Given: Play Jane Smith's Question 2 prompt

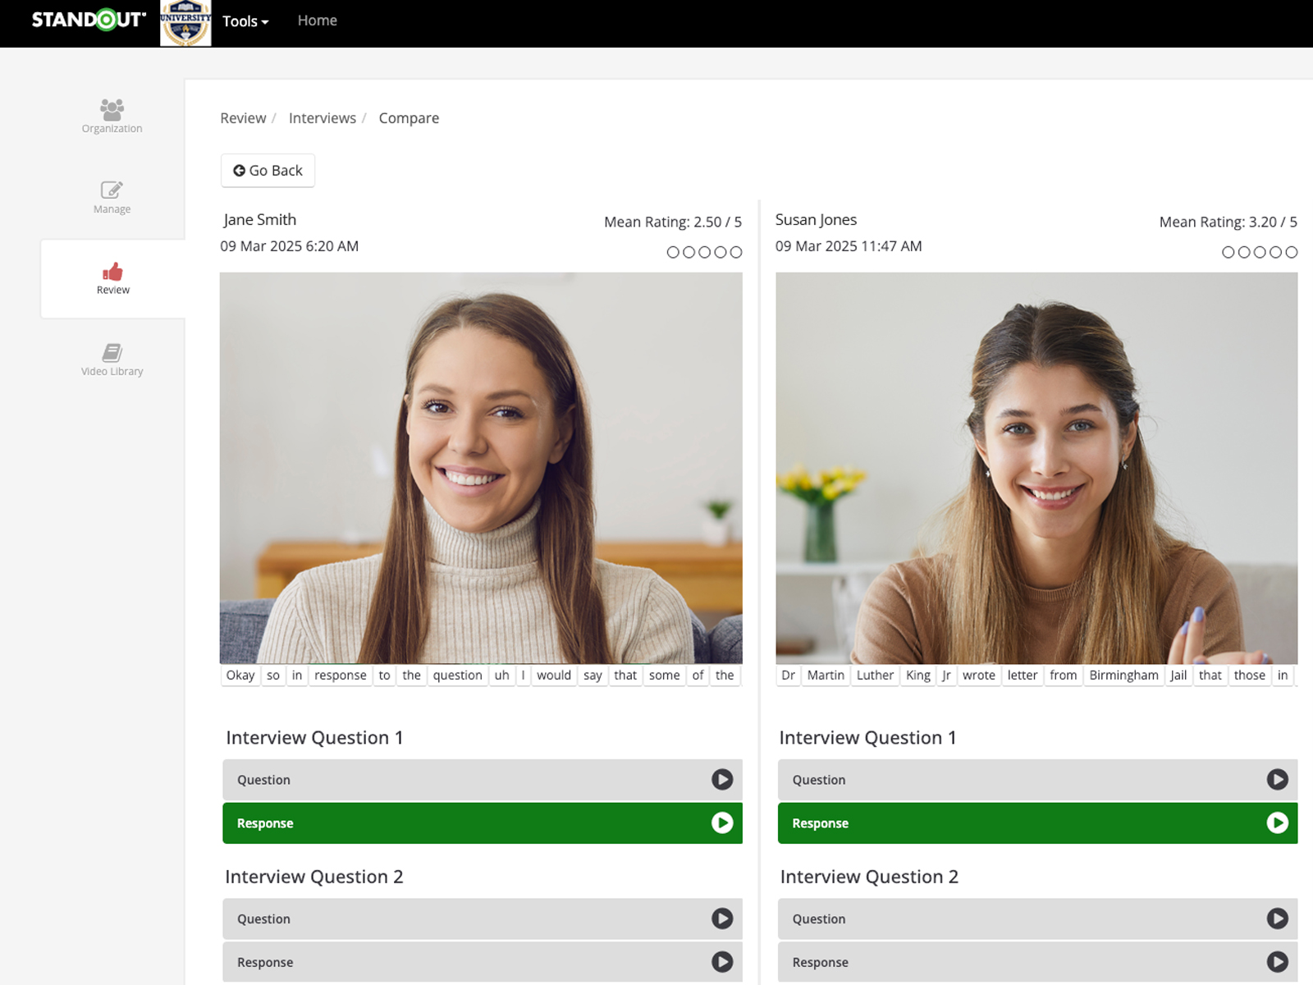Looking at the screenshot, I should coord(721,919).
